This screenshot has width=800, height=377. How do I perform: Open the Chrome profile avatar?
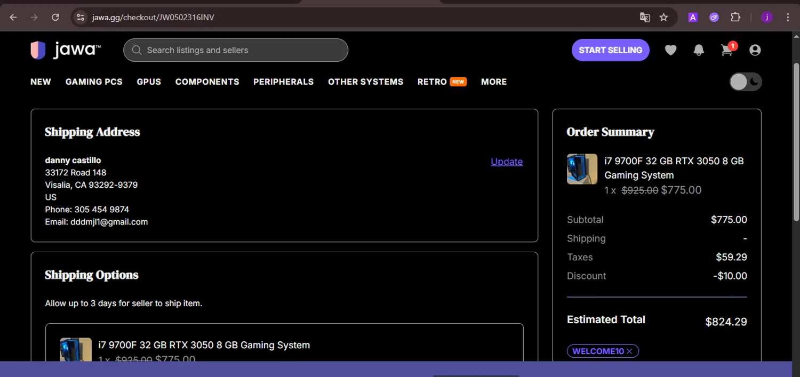(x=767, y=17)
